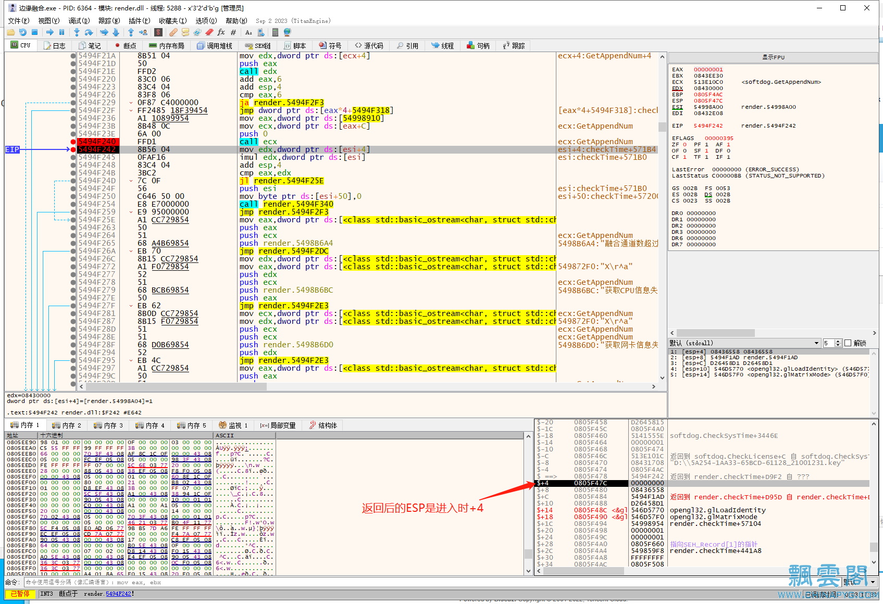Screen dimensions: 883x604
Task: Click the Run arrow icon
Action: coord(50,32)
